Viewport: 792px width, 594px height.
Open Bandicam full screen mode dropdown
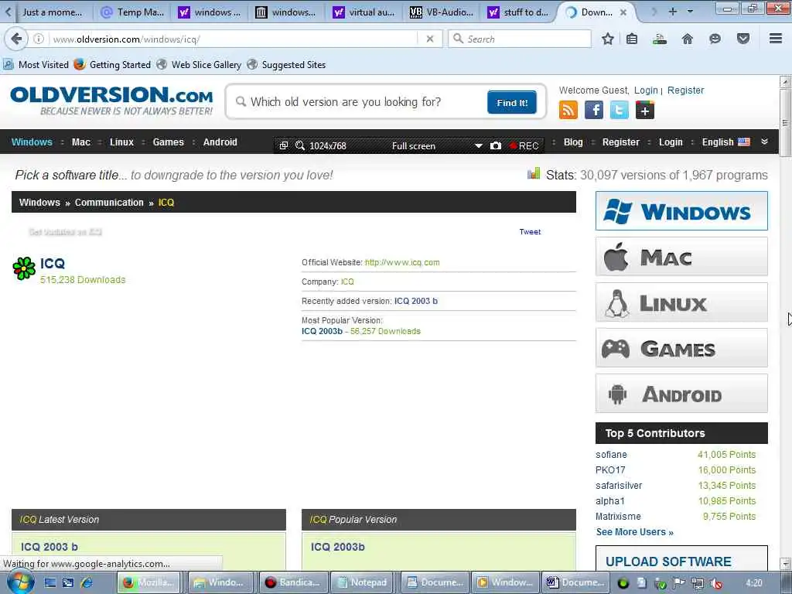pos(478,145)
